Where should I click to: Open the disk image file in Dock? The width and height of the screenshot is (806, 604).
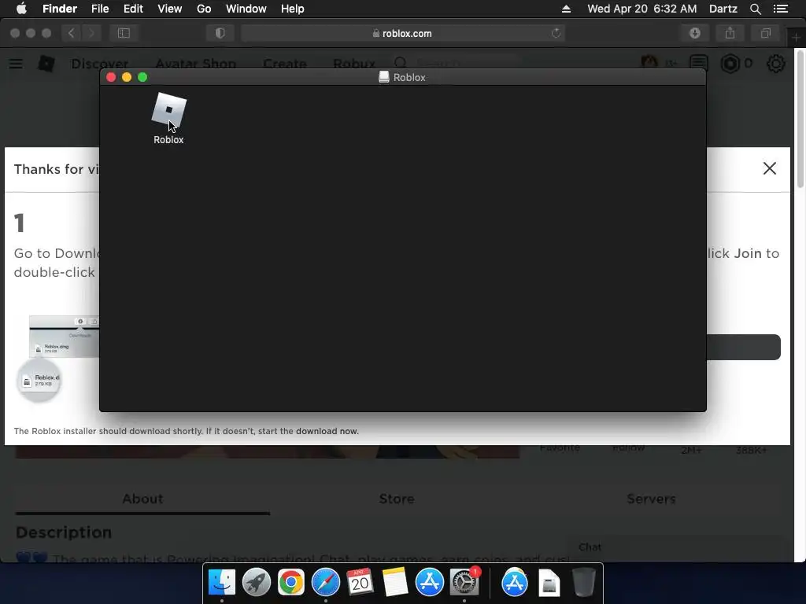(x=549, y=583)
